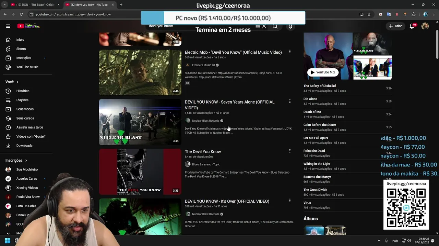Viewport: 439px width, 246px height.
Task: Open the browser extensions puzzle icon
Action: 413,14
